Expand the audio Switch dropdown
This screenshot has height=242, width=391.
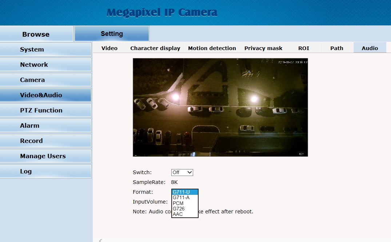182,172
